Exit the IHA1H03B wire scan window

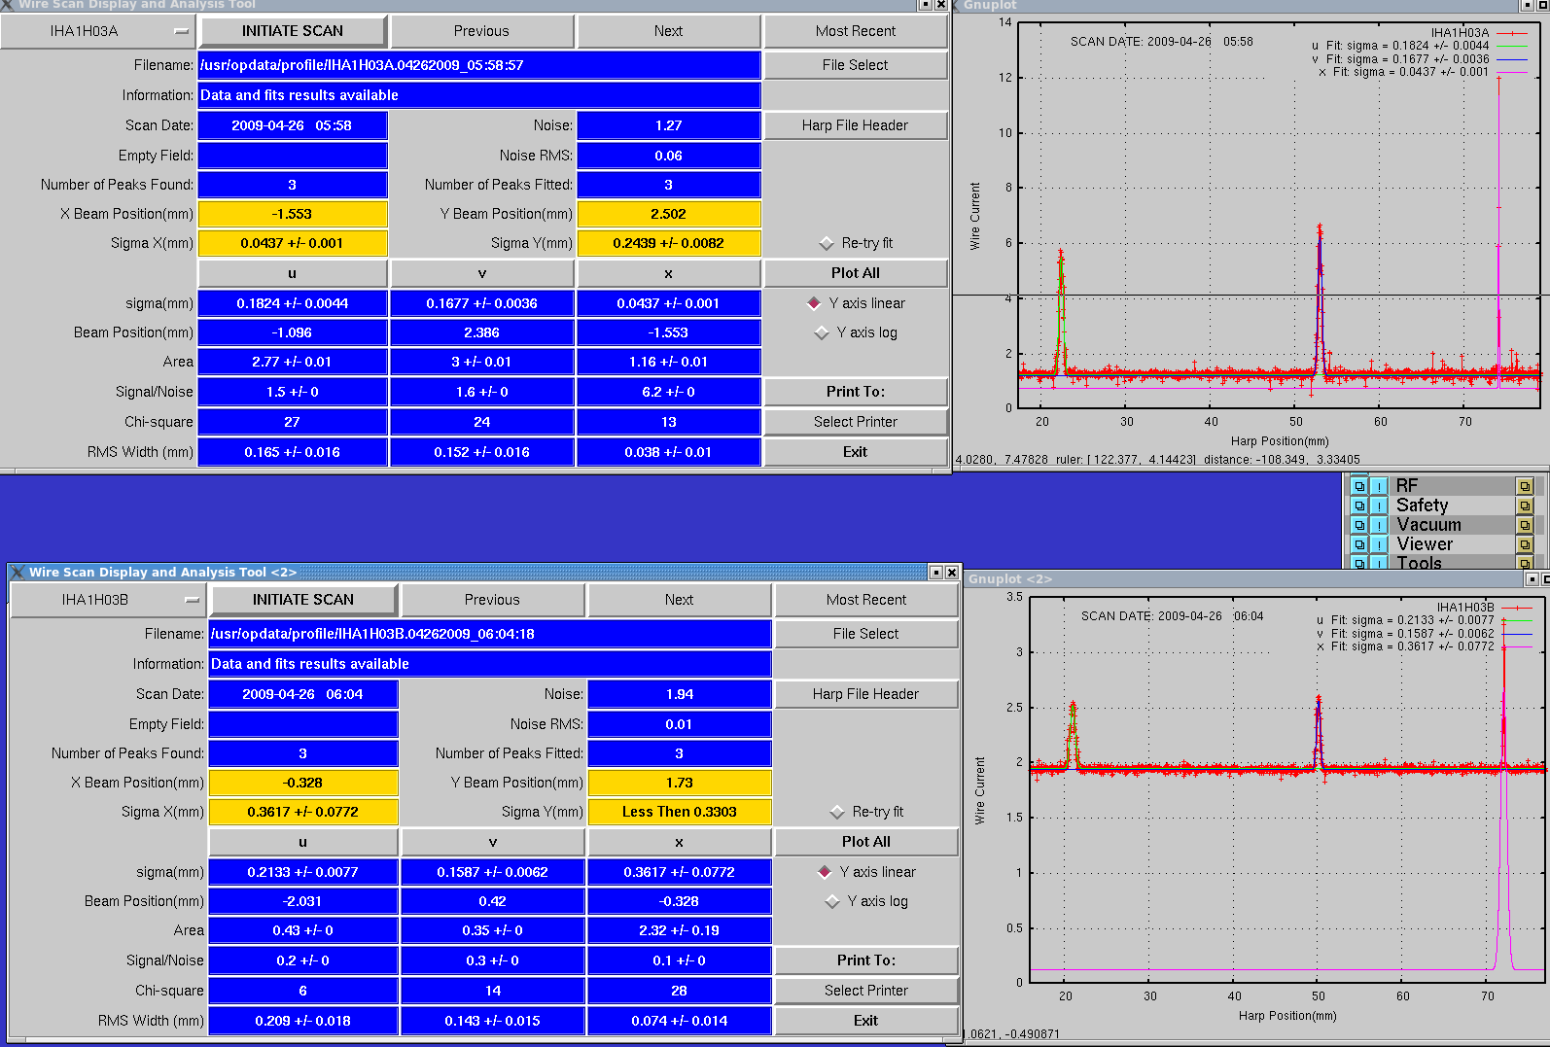click(866, 1021)
